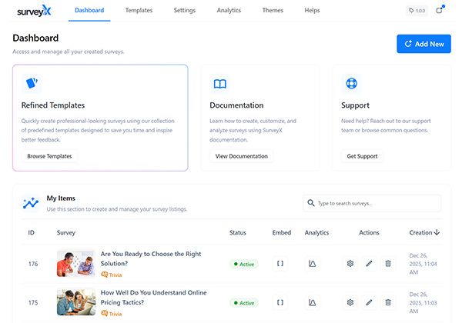The image size is (462, 323).
Task: Open the notifications icon with blue dot
Action: pyautogui.click(x=440, y=10)
